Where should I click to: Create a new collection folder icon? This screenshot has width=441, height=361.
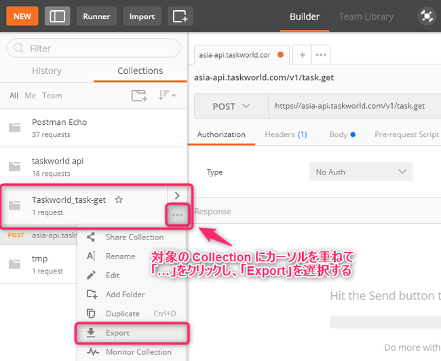139,96
